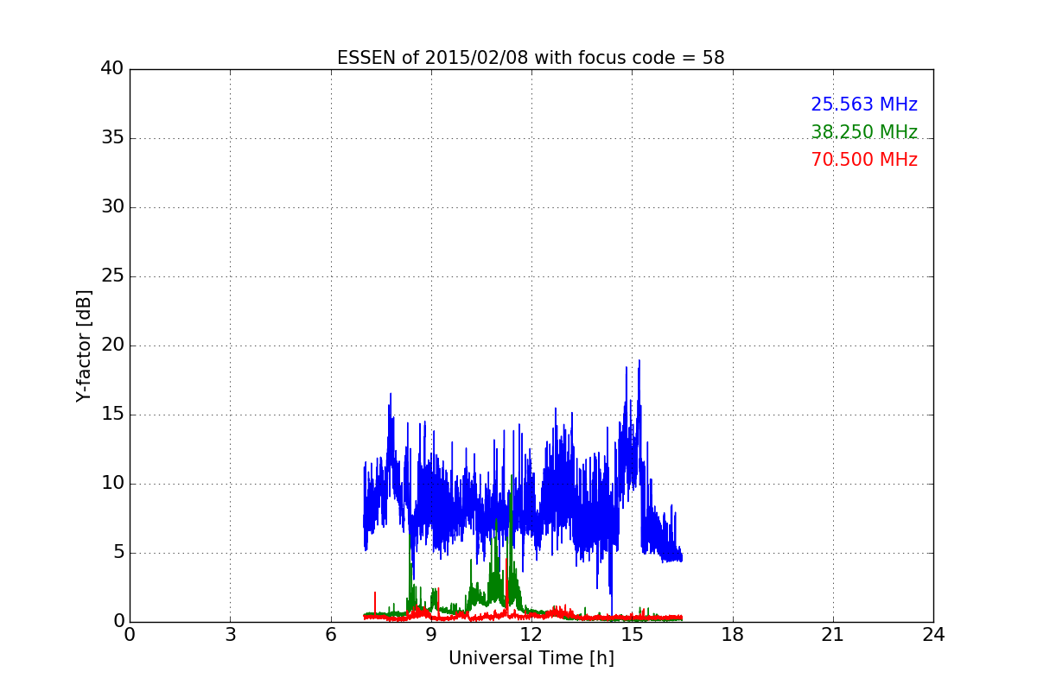Click the x-axis tick label 3
The image size is (1037, 691).
230,634
